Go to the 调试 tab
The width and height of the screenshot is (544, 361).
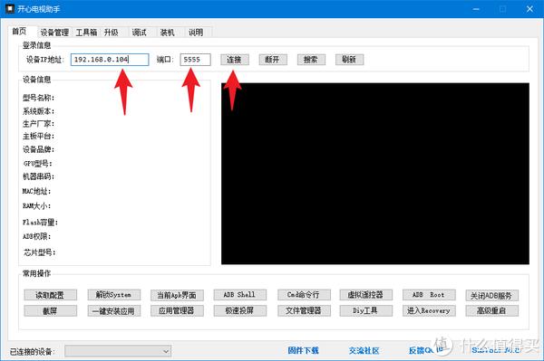(x=139, y=33)
